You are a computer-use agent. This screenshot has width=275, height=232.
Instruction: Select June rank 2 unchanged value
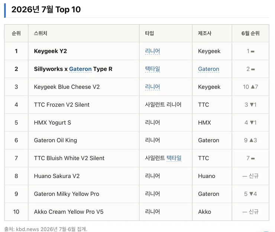(x=250, y=69)
